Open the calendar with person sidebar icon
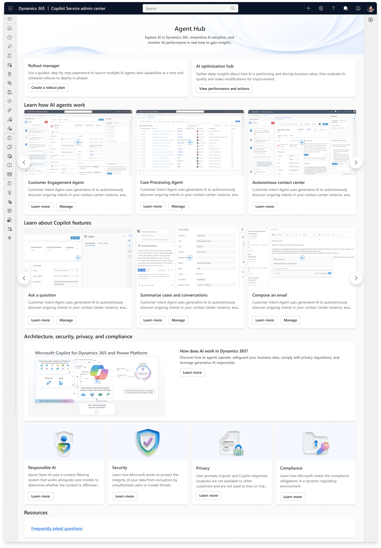Viewport: 381px width, 548px height. coord(10,229)
